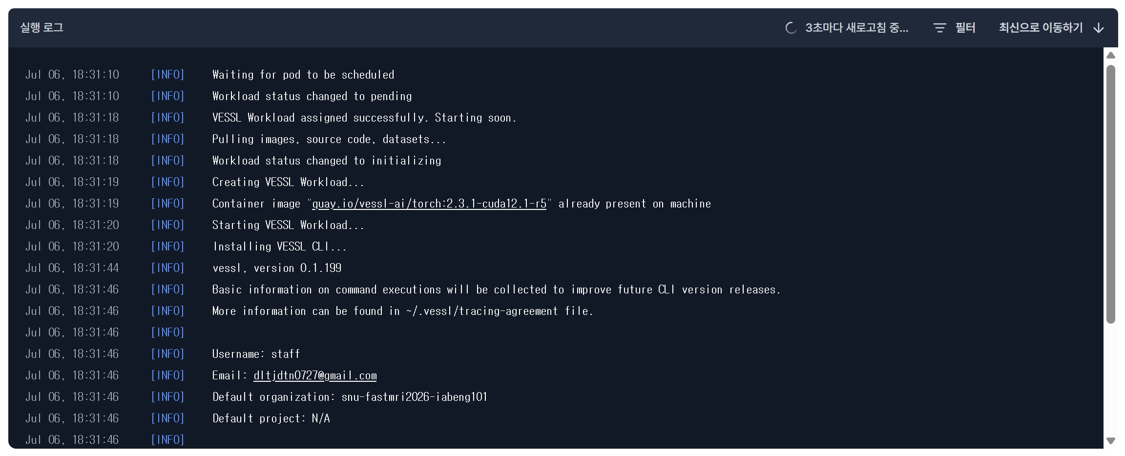The width and height of the screenshot is (1125, 456).
Task: Select the 필터 button label
Action: pos(965,28)
